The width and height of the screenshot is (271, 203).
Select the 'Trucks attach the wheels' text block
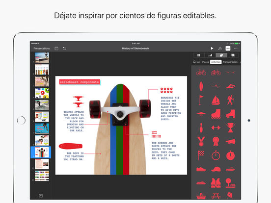click(x=74, y=121)
